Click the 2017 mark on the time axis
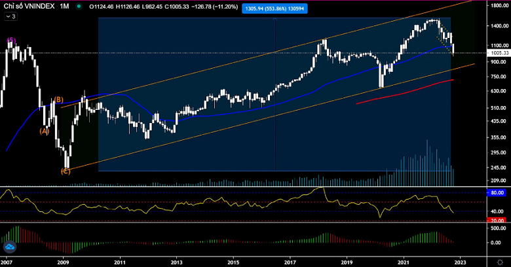This screenshot has width=511, height=267. point(290,262)
